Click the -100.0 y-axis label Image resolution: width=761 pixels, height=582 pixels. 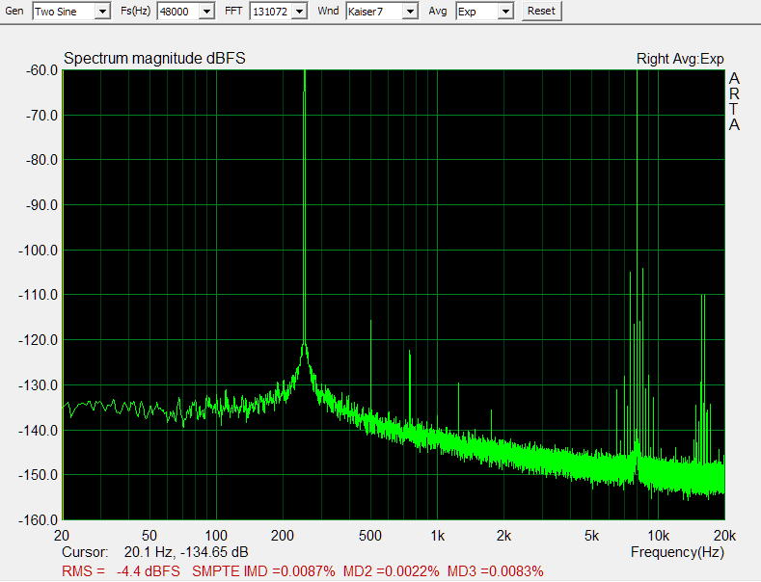coord(38,251)
